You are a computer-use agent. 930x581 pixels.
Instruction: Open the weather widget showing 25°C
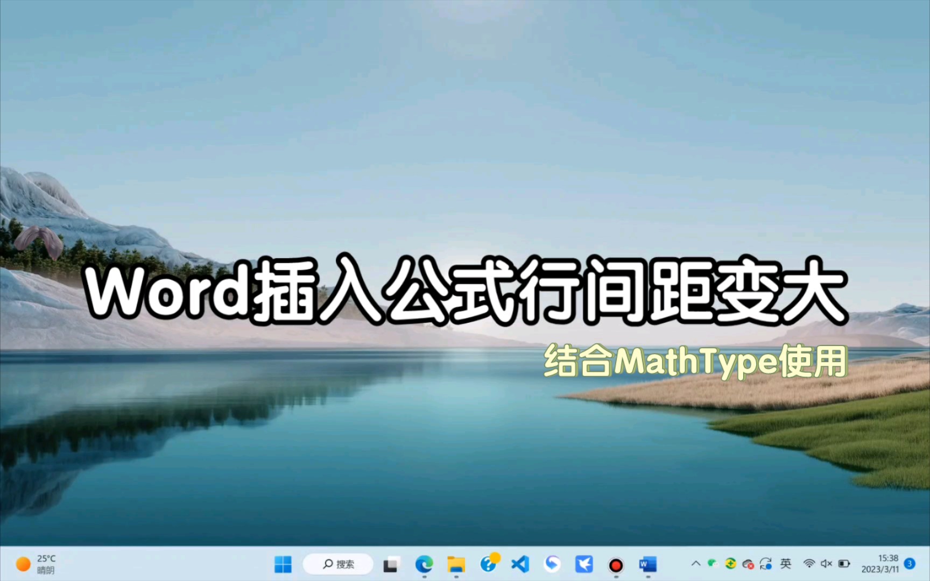pyautogui.click(x=36, y=564)
